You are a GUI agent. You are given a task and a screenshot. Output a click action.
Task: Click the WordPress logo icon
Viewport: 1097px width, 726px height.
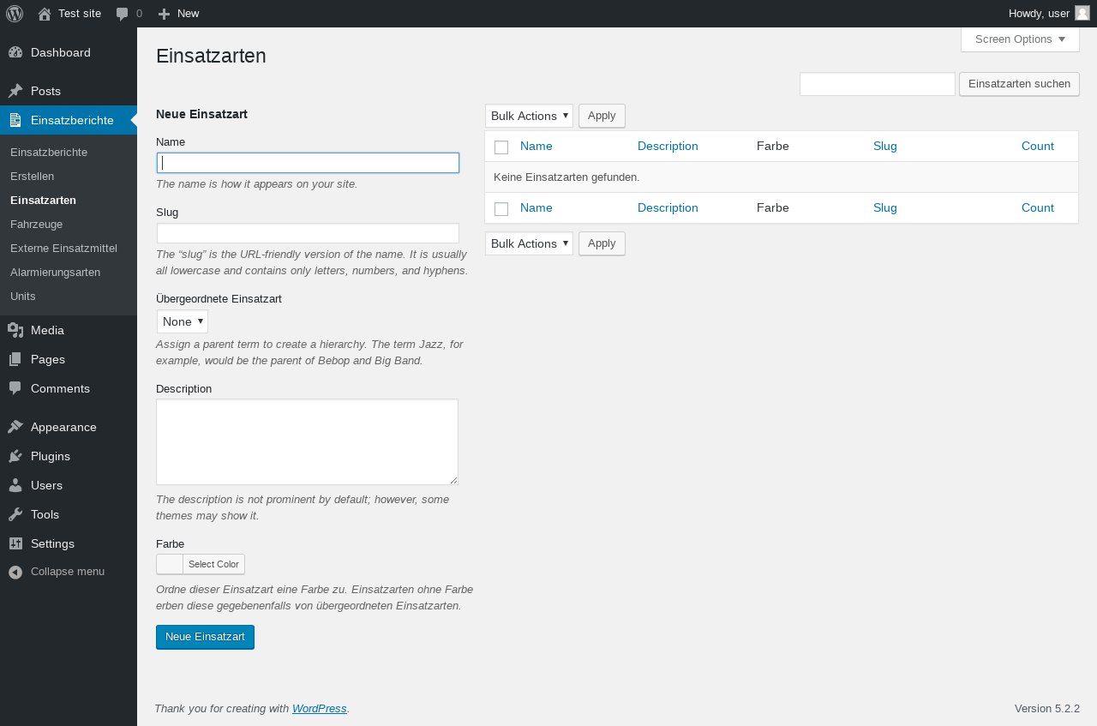coord(15,14)
